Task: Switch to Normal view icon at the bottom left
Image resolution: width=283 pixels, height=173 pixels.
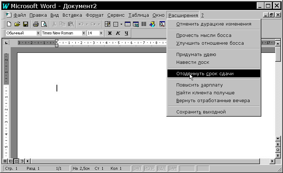Action: (x=5, y=161)
